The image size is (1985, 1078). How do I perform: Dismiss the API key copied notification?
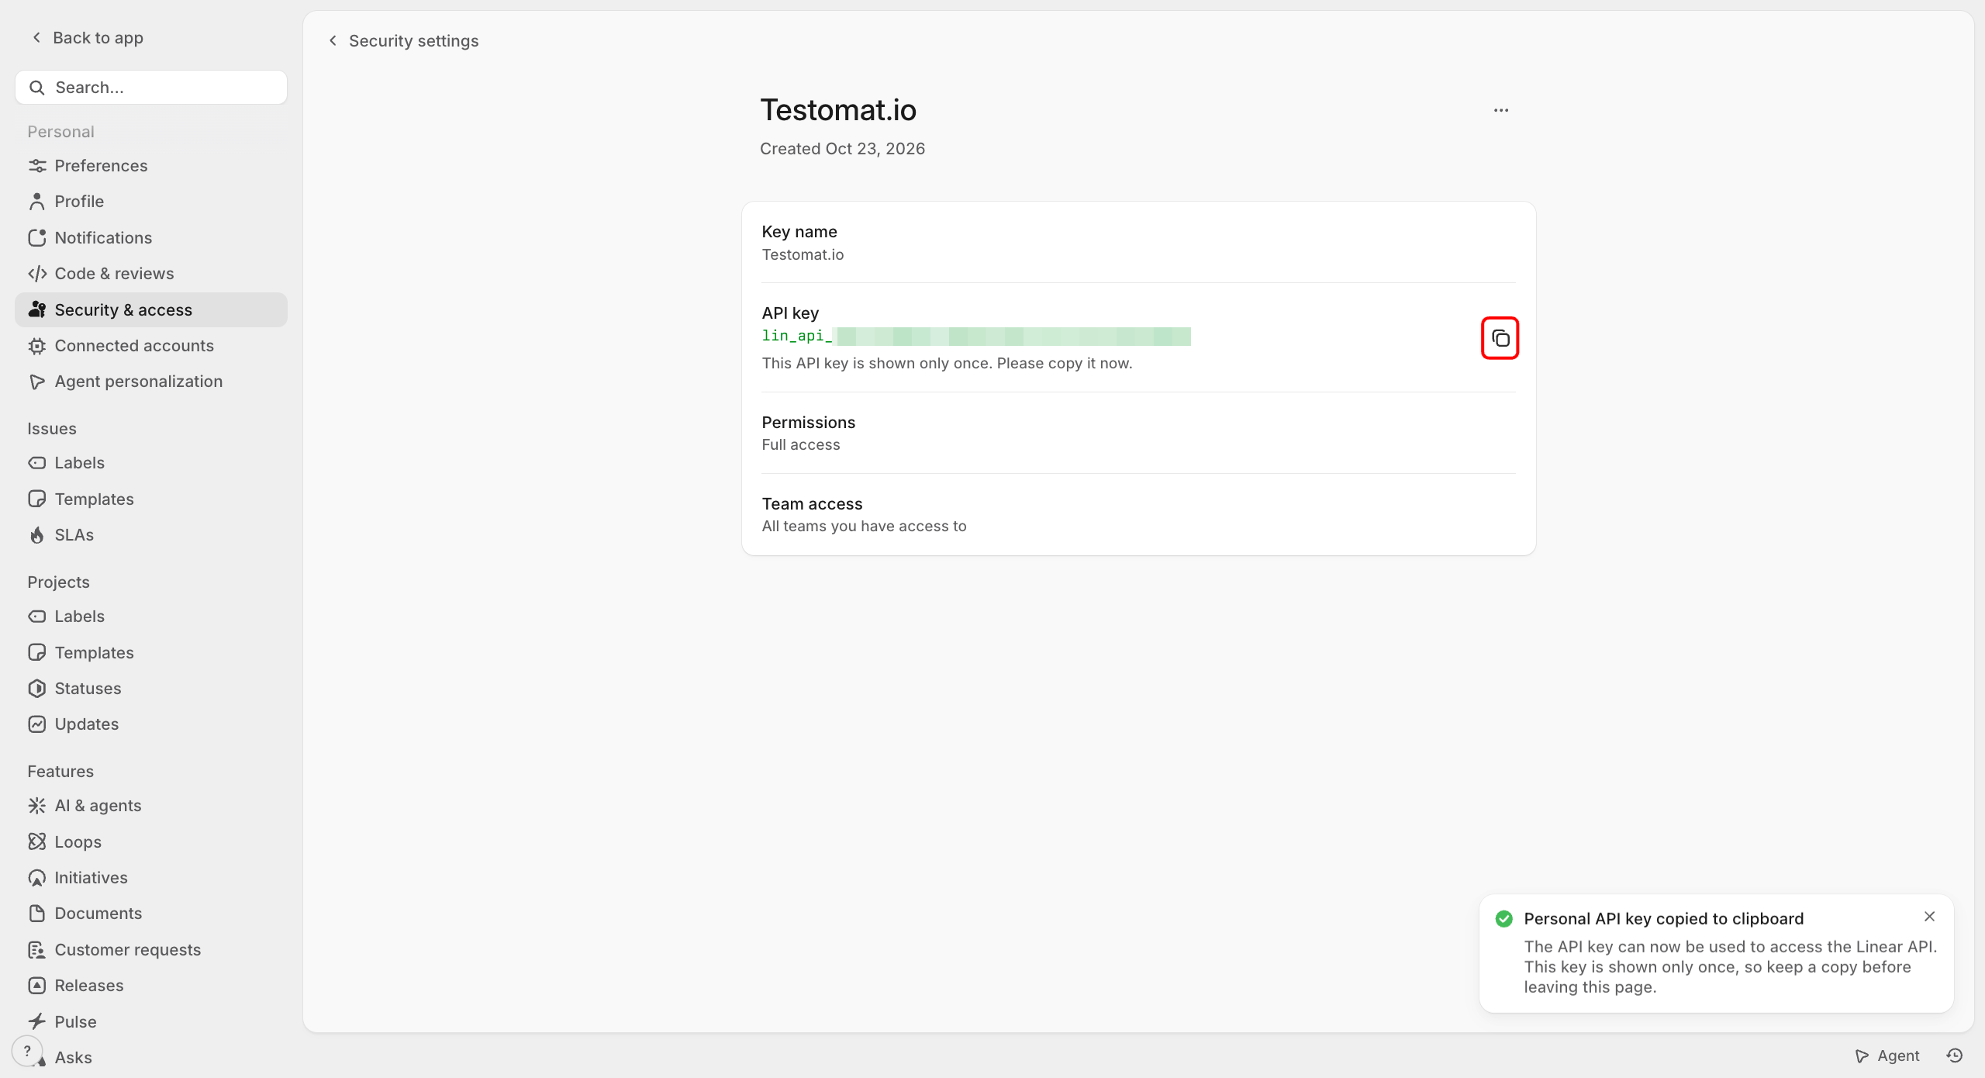point(1929,917)
